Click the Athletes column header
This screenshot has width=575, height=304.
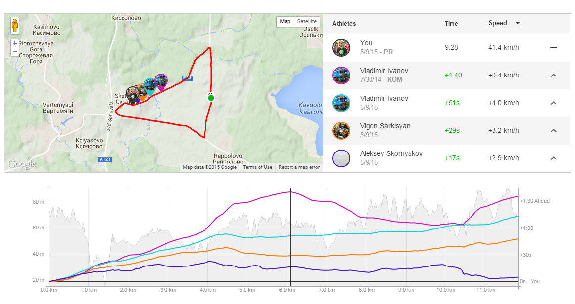click(344, 23)
